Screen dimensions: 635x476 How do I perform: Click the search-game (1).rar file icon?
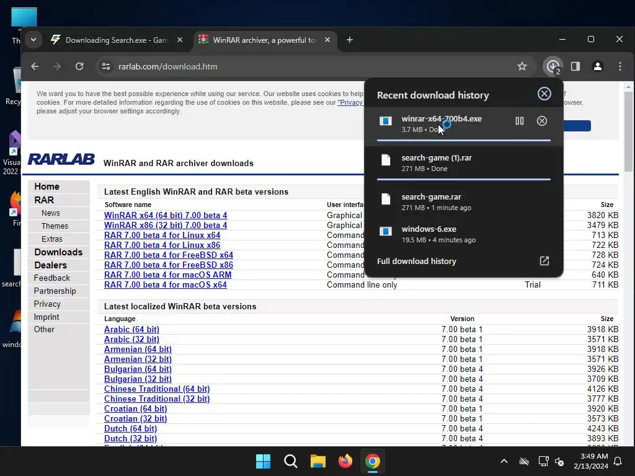click(386, 161)
